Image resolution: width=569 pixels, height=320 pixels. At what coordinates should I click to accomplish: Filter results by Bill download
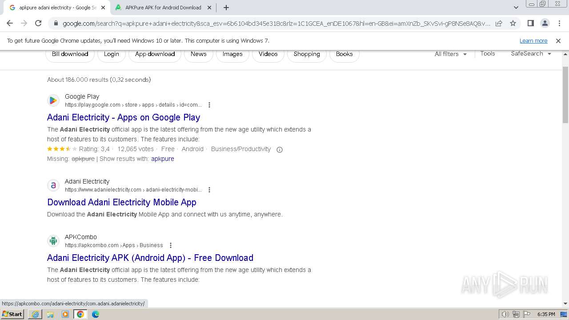[70, 54]
